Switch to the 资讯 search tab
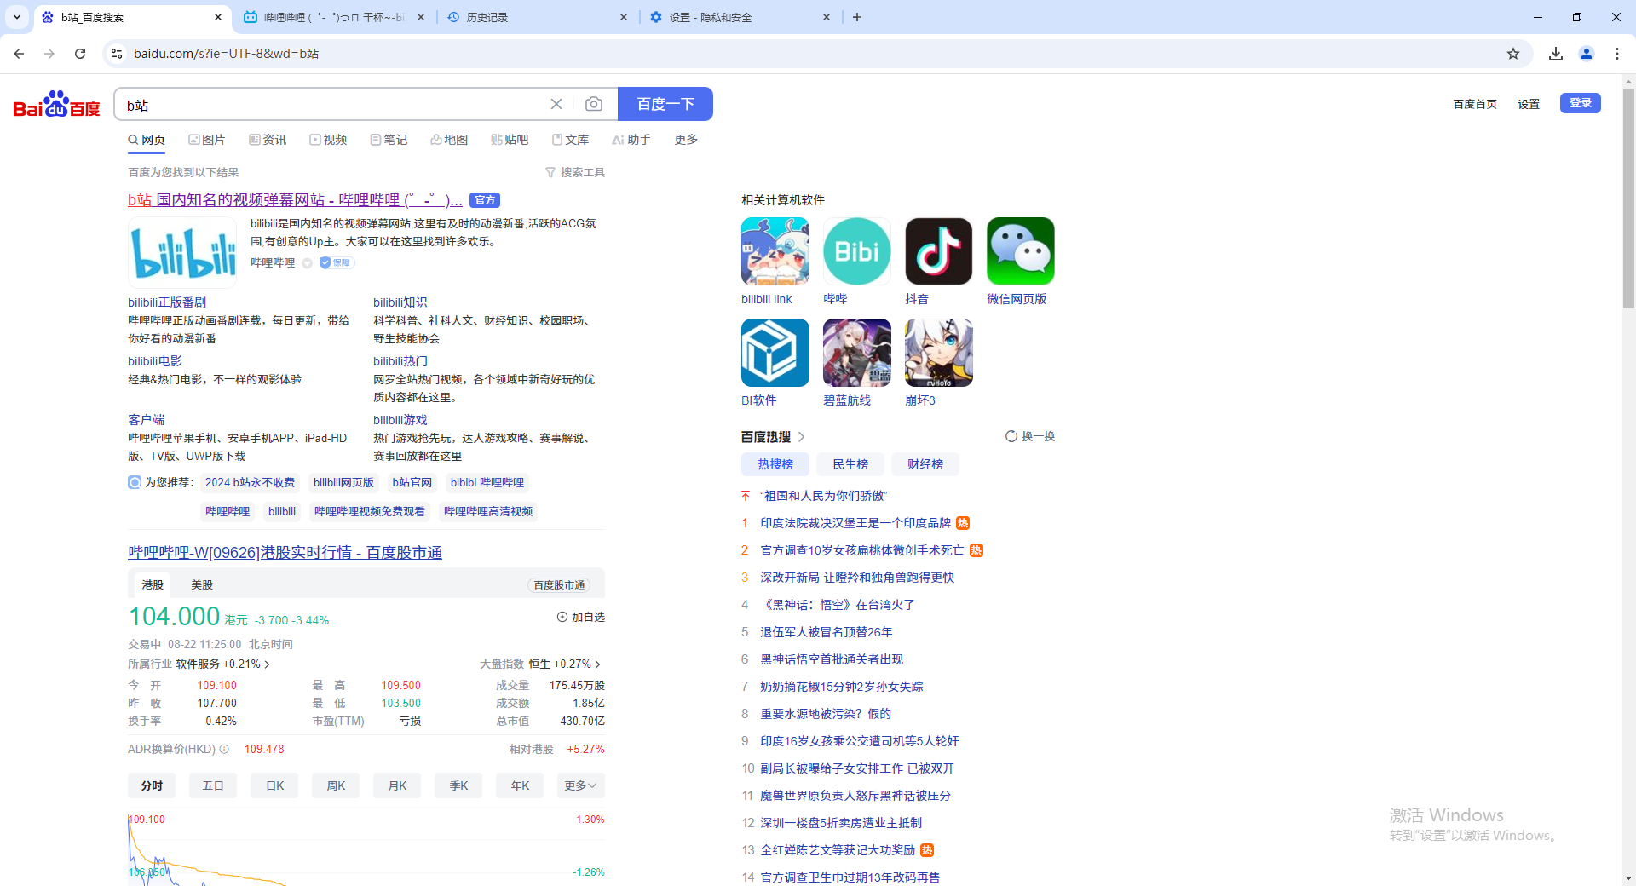Screen dimensions: 1636x886 268,140
